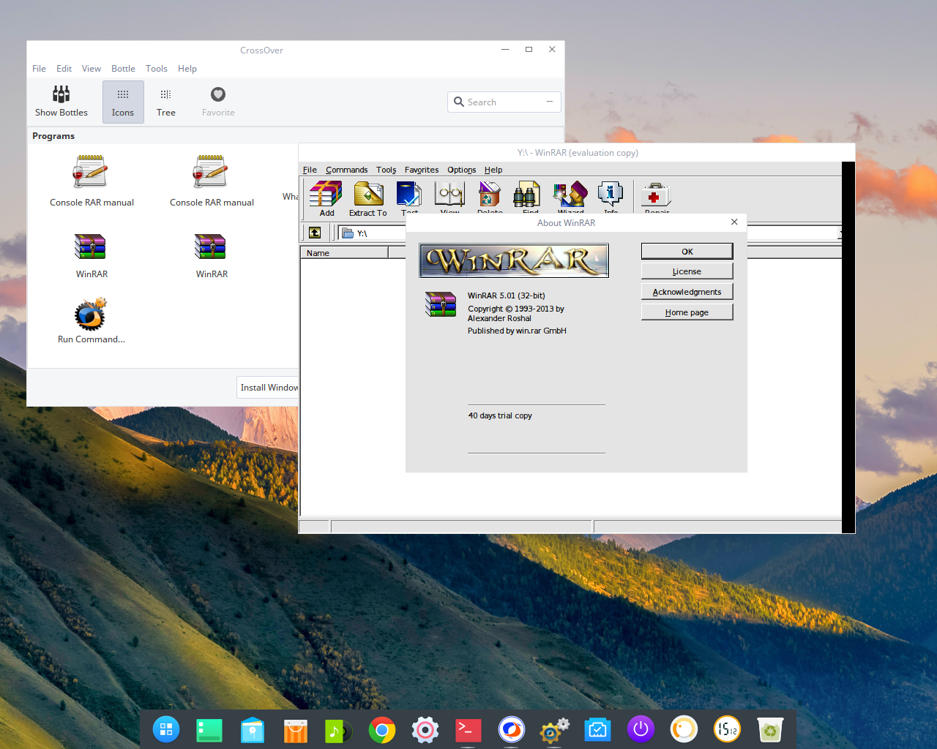The width and height of the screenshot is (937, 749).
Task: Click the power button icon in dock
Action: pos(641,729)
